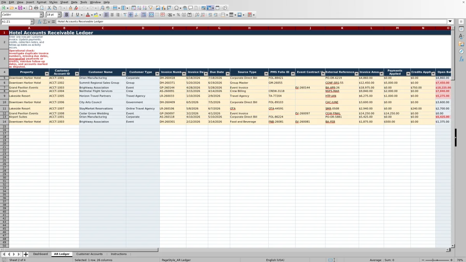Click the add new sheet plus icon
Image resolution: width=466 pixels, height=262 pixels.
coord(26,254)
